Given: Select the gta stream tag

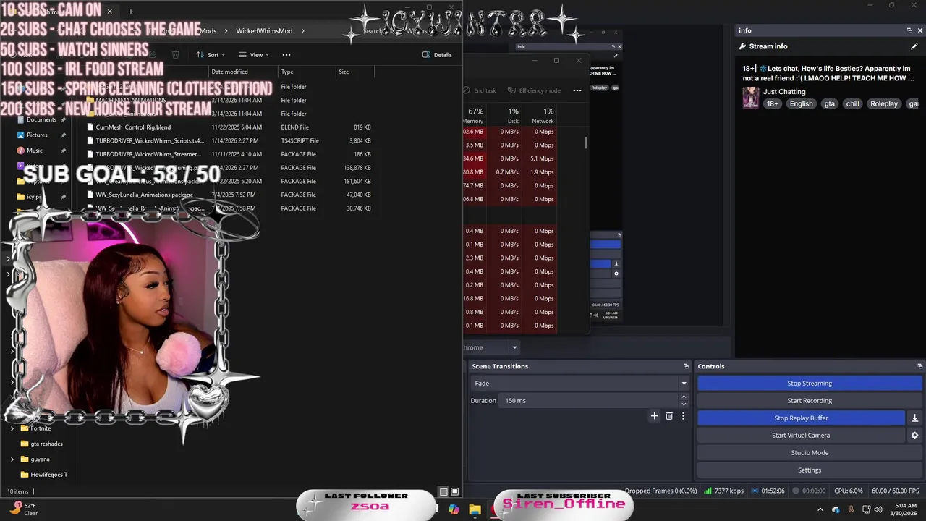Looking at the screenshot, I should (x=829, y=103).
